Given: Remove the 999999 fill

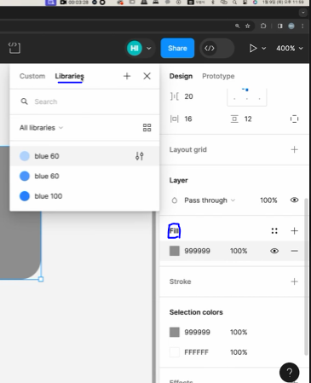Looking at the screenshot, I should coord(295,251).
